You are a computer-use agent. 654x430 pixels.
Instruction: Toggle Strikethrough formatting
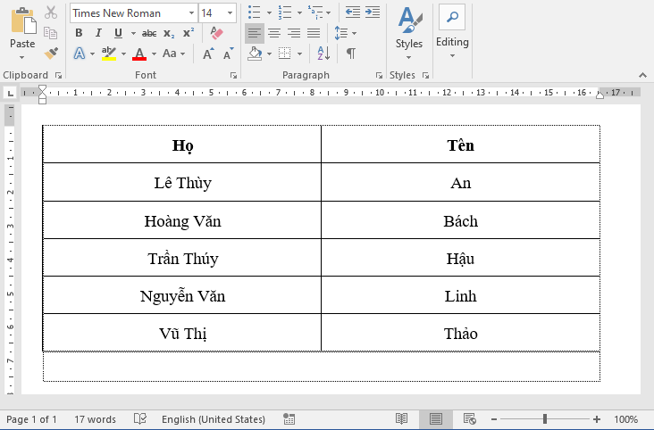coord(149,33)
